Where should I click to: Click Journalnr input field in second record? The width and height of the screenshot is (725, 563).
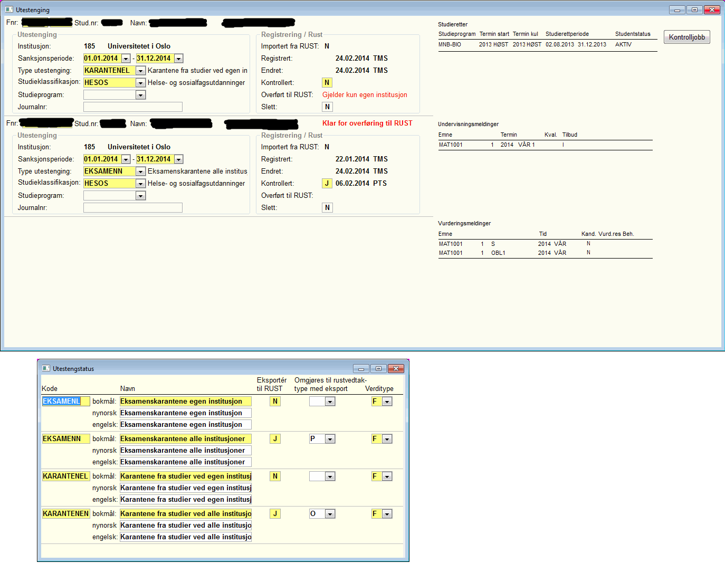(x=133, y=208)
